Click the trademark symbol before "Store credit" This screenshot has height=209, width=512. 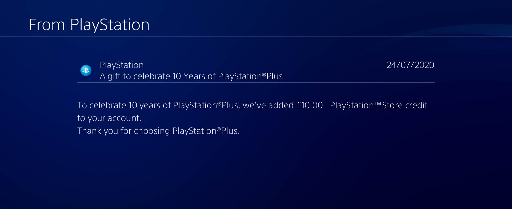pos(378,103)
